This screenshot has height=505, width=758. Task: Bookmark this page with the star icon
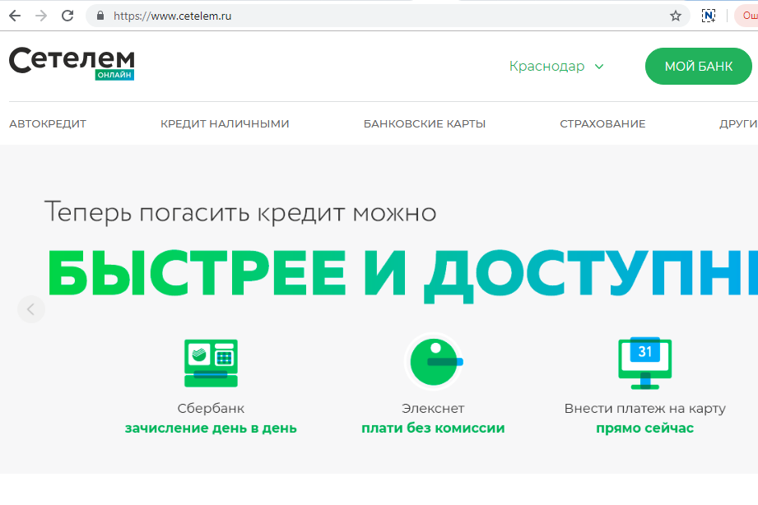point(676,16)
